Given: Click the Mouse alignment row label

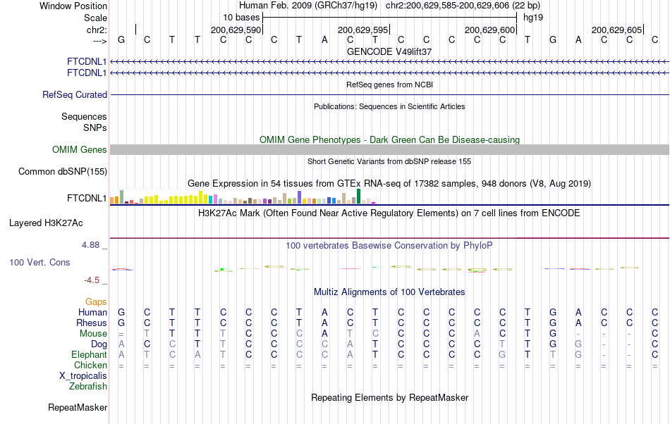Looking at the screenshot, I should point(93,334).
